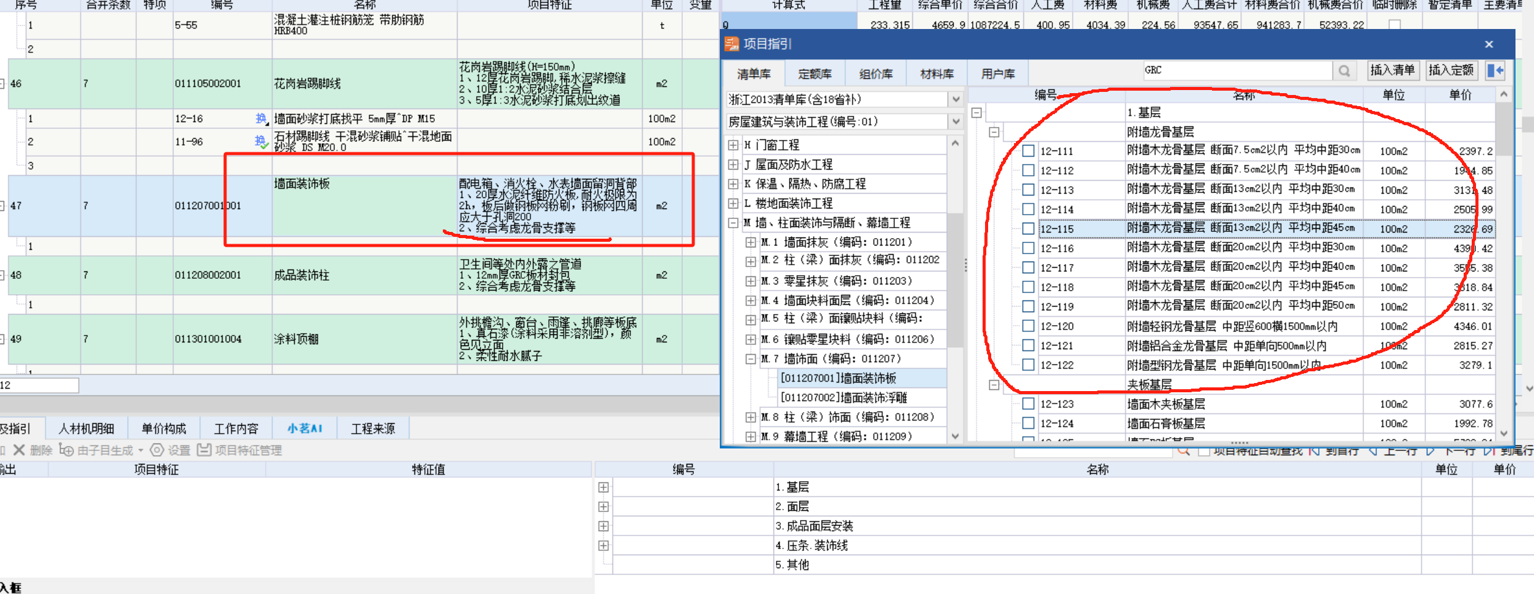Click category tree scrollbar down arrow
1534x594 pixels.
[x=955, y=437]
